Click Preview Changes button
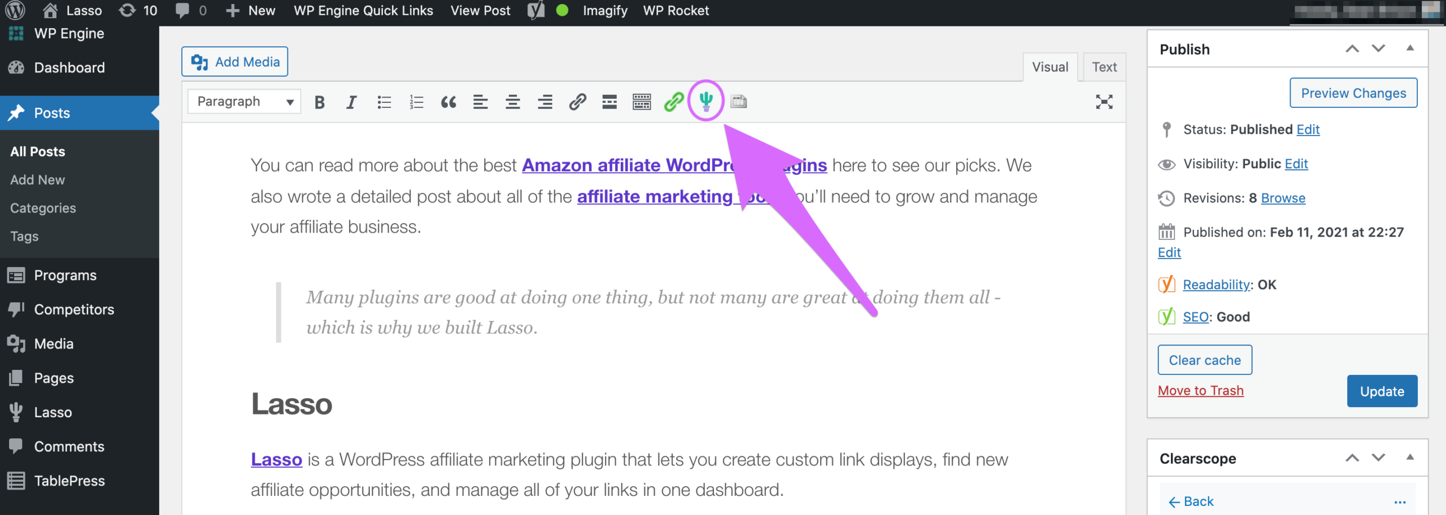The width and height of the screenshot is (1446, 515). pyautogui.click(x=1353, y=93)
